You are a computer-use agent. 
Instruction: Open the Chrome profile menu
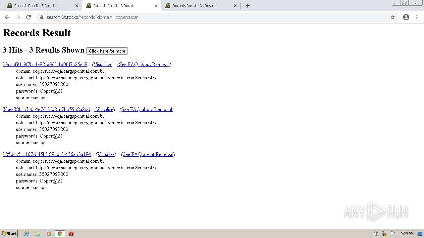point(406,17)
